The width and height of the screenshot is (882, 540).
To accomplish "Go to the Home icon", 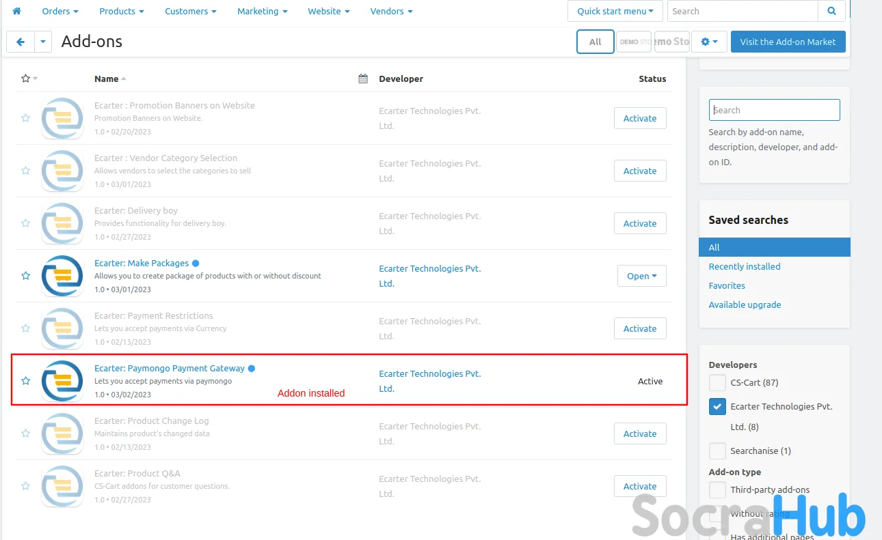I will [17, 11].
